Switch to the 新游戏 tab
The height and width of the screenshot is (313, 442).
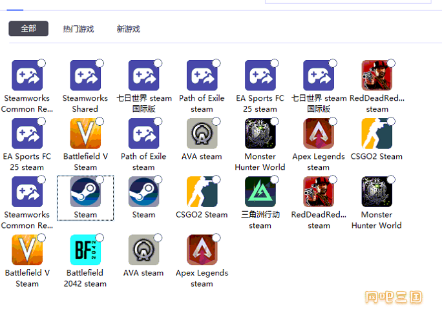click(x=129, y=28)
